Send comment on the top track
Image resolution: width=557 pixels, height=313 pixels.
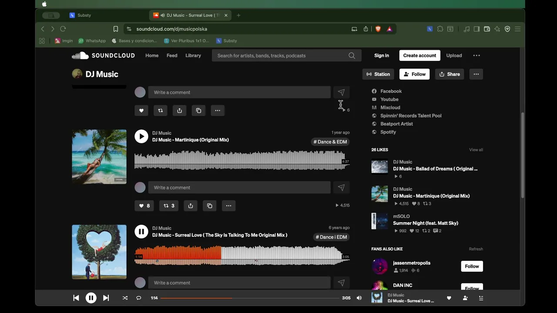coord(341,92)
